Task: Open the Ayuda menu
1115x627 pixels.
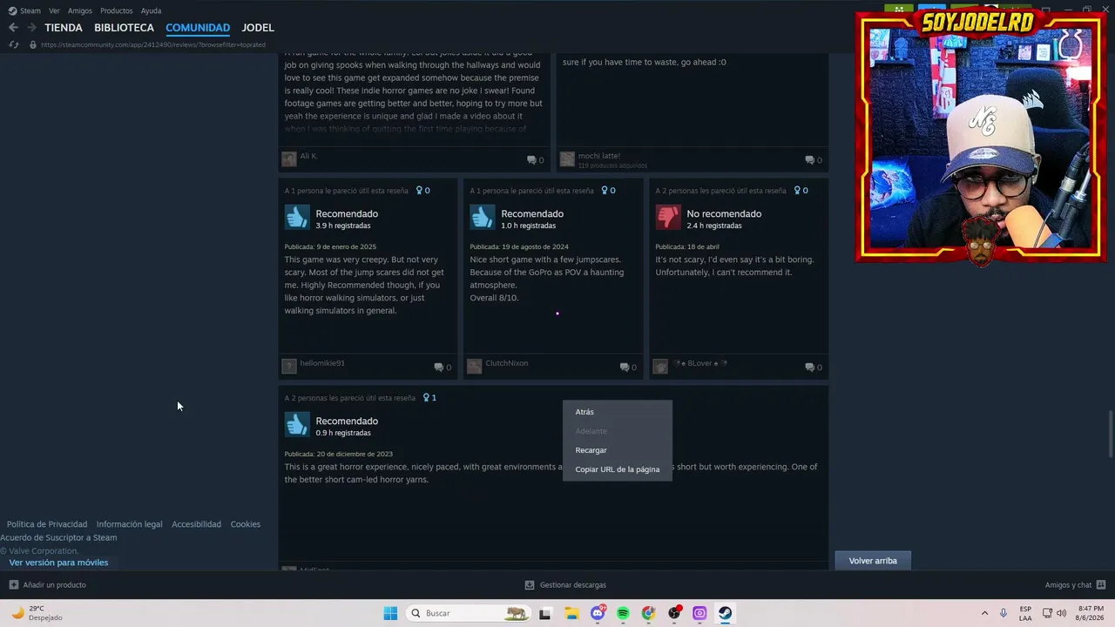Action: click(x=151, y=10)
